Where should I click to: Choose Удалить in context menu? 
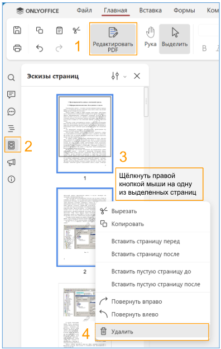(x=152, y=332)
